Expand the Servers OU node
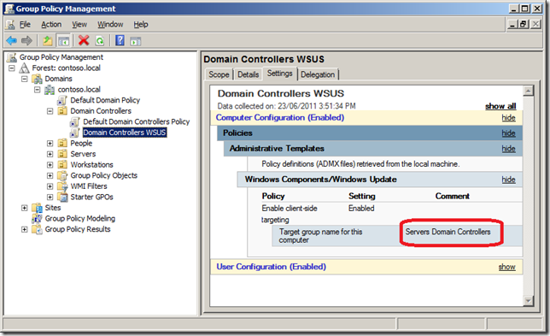550x336 pixels. tap(50, 154)
